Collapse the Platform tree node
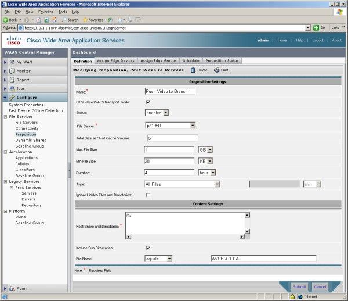 [6, 211]
